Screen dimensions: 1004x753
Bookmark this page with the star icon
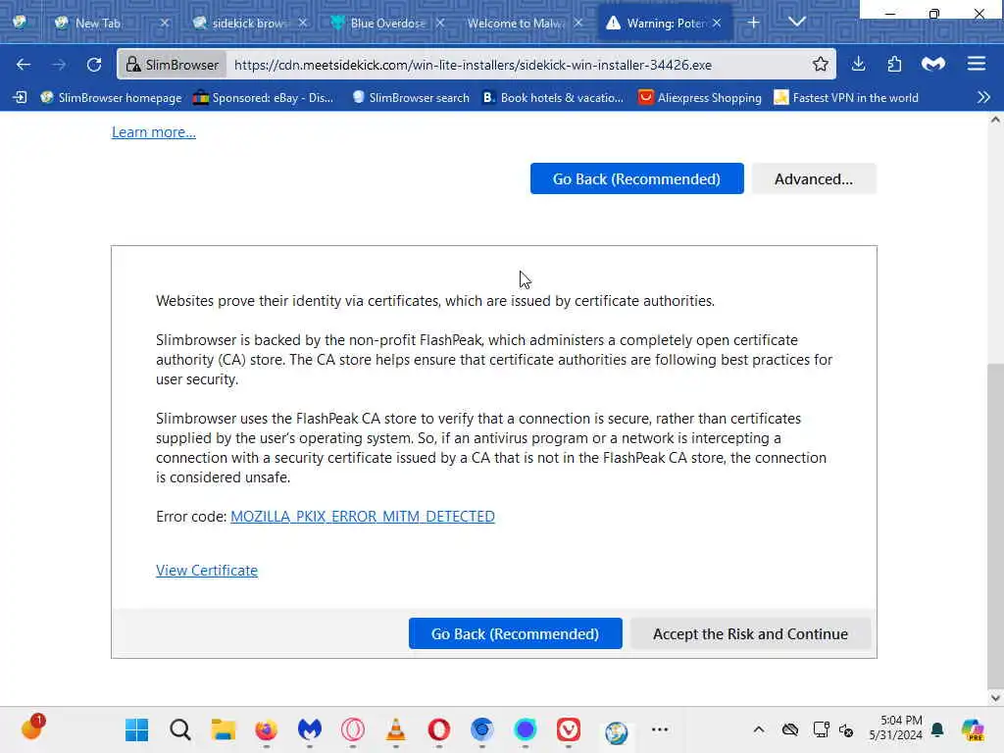821,64
